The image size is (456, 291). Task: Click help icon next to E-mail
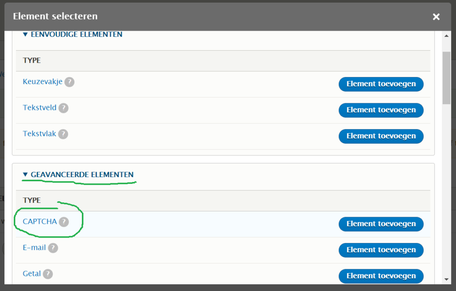[53, 248]
